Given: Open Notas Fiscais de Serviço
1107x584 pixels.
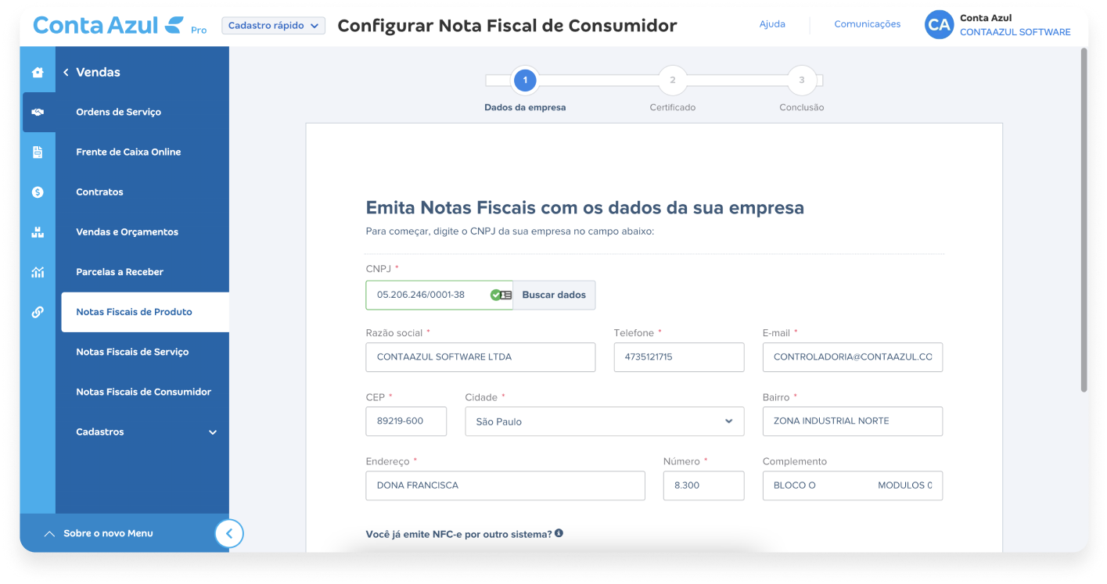Looking at the screenshot, I should coord(132,352).
